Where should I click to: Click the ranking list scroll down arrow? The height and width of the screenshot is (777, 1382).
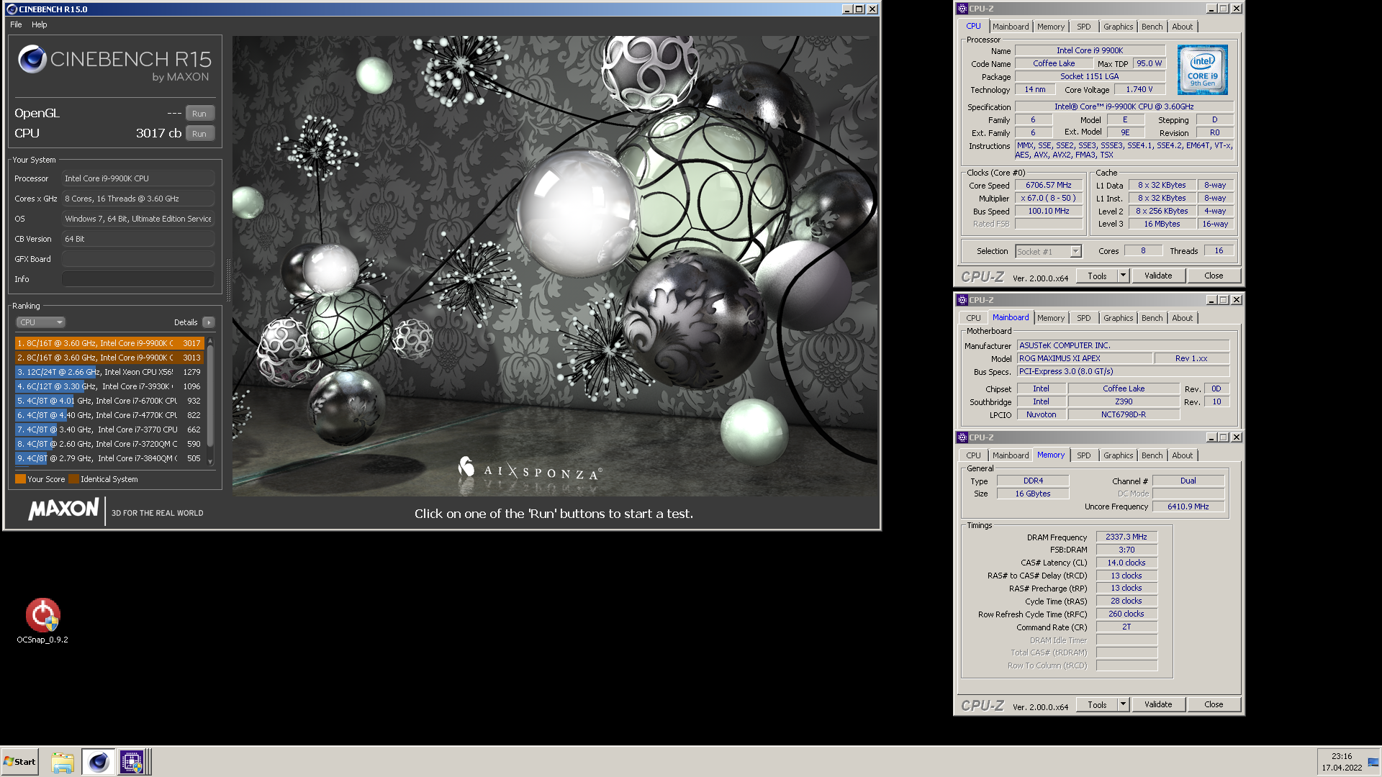point(210,461)
